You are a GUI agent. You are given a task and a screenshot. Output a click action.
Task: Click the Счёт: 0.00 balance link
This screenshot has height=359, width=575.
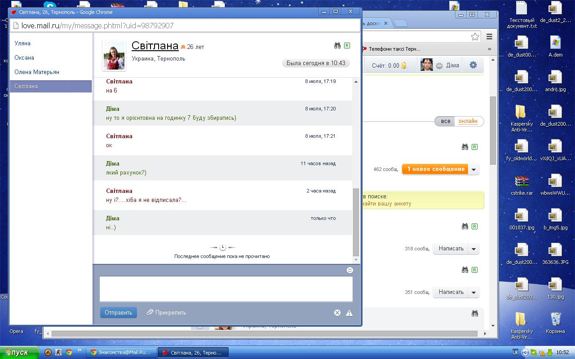389,66
